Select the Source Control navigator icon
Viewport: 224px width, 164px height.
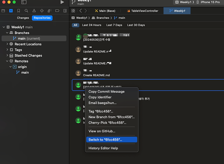11,11
